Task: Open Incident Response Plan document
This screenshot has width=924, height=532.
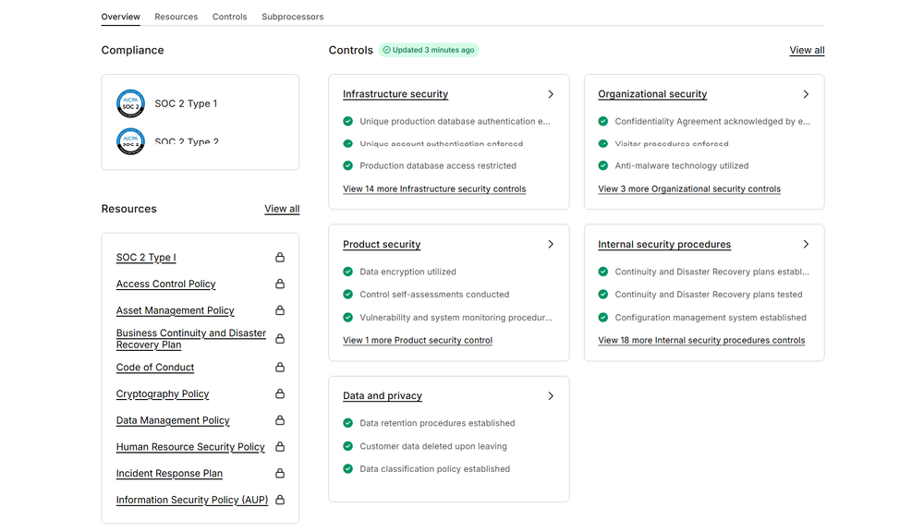Action: click(169, 473)
